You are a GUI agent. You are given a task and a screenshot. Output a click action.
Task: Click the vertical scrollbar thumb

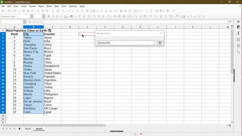coord(232,51)
